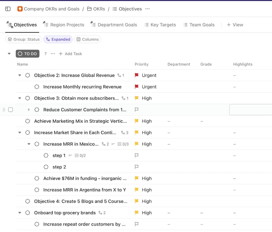The height and width of the screenshot is (232, 272).
Task: Grab the Reduce Customer Complaints drag handle
Action: coord(4,110)
